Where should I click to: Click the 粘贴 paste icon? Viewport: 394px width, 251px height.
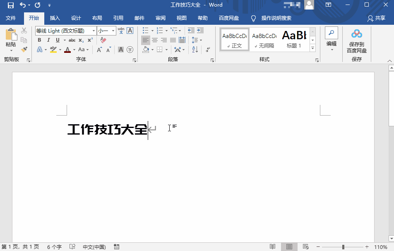(11, 35)
